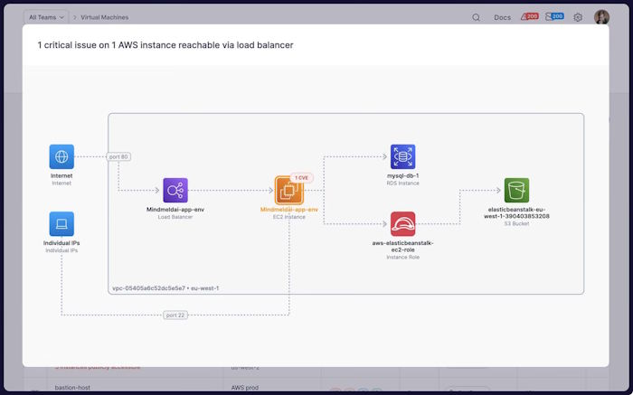This screenshot has width=633, height=395.
Task: Click the mysql-db-1 RDS instance icon
Action: coord(402,156)
